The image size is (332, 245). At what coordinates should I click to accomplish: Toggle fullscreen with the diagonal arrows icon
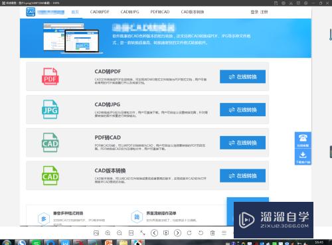point(143,233)
